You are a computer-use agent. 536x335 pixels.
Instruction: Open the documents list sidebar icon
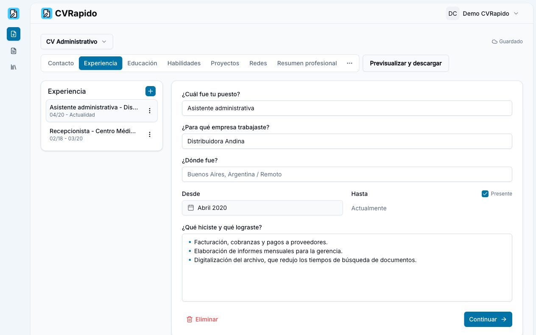pyautogui.click(x=14, y=51)
